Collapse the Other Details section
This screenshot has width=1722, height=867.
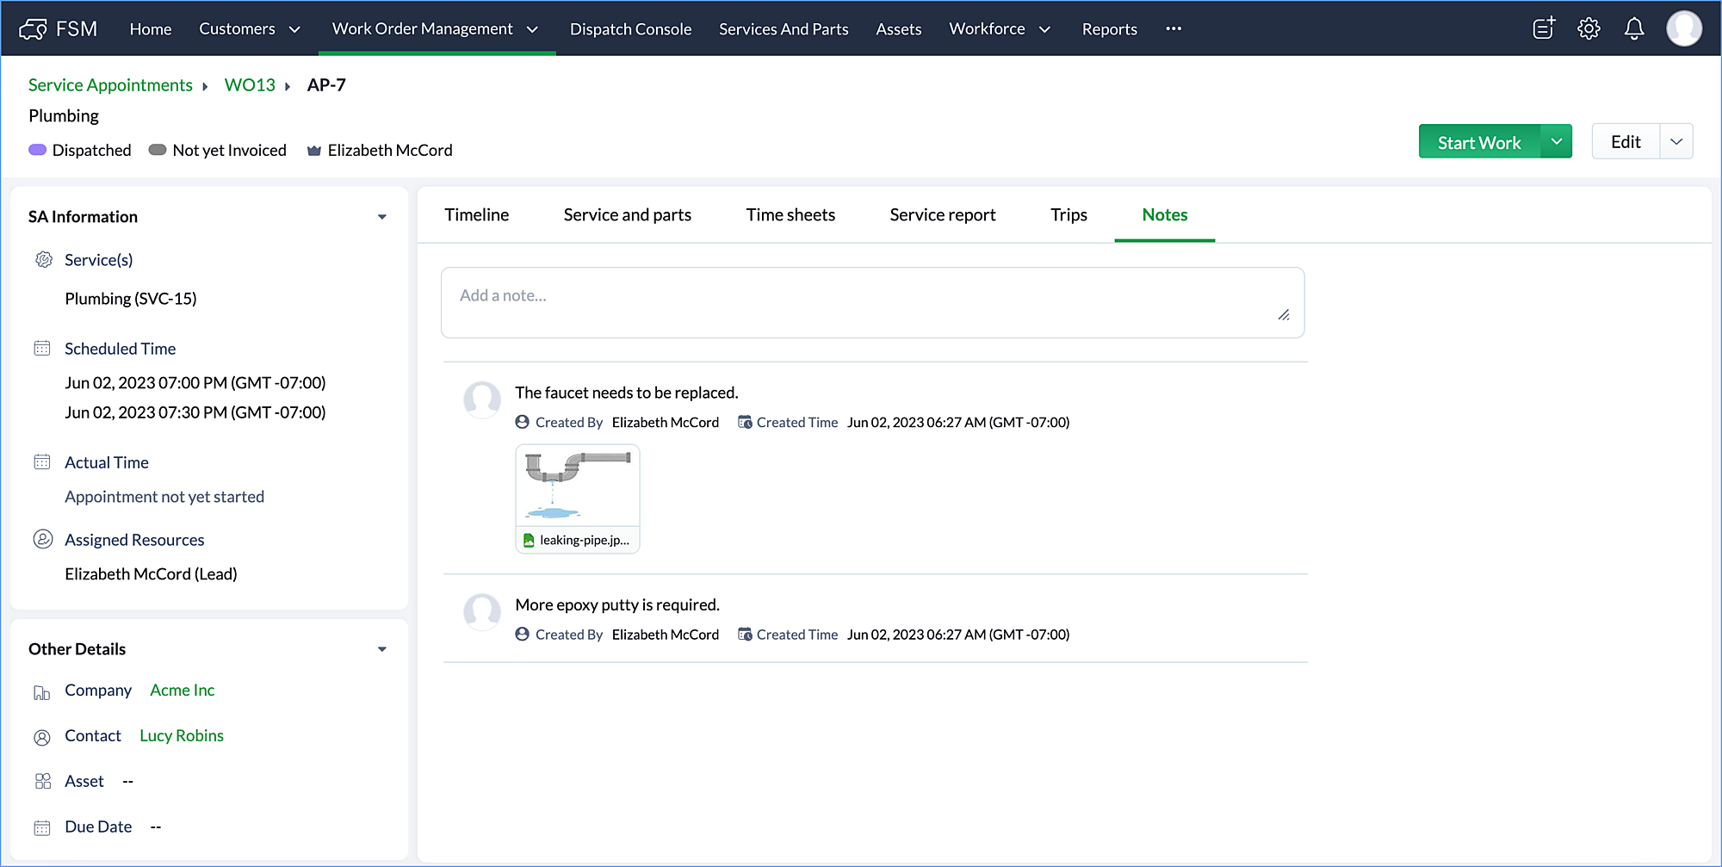pos(381,649)
